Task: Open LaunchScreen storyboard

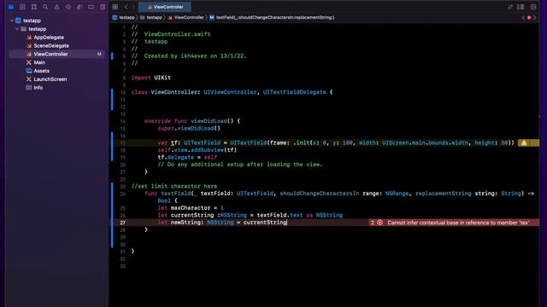Action: 50,79
